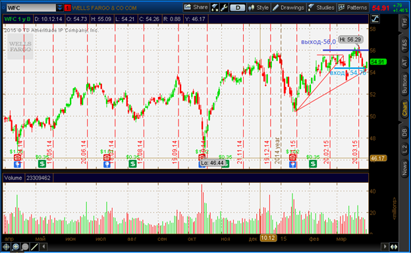
Task: Click the greyed zoom-out magnifier icon
Action: [25, 247]
